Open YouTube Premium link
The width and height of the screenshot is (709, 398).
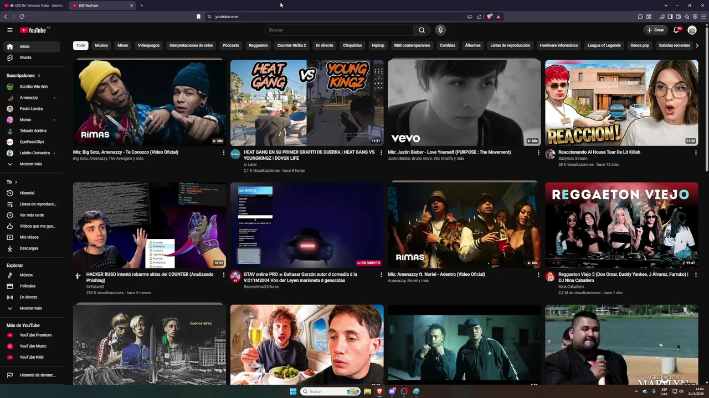(32, 335)
